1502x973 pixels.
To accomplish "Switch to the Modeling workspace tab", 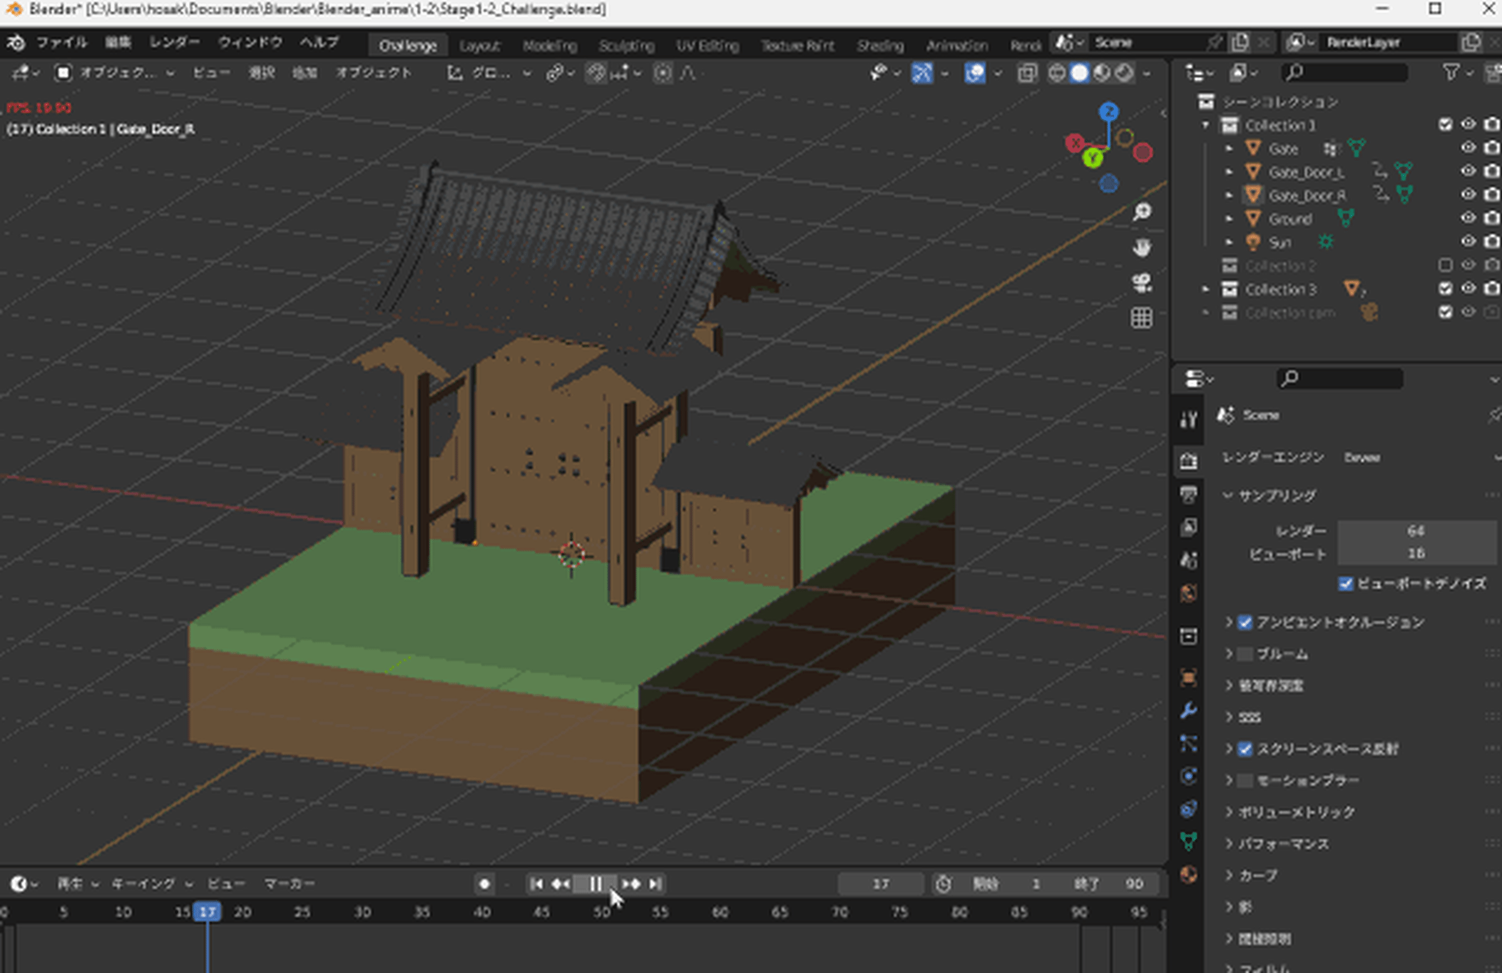I will 549,46.
